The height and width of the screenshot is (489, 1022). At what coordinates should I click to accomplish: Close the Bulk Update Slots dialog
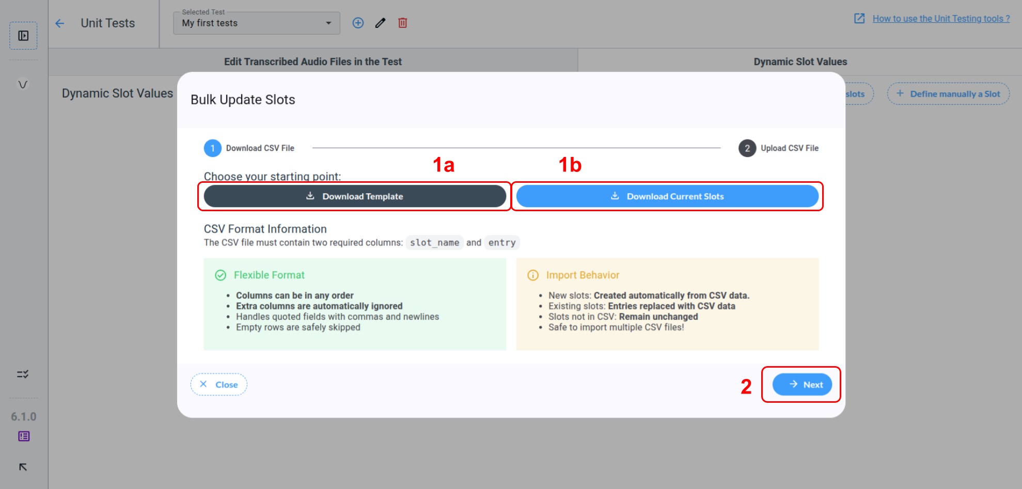pyautogui.click(x=218, y=384)
